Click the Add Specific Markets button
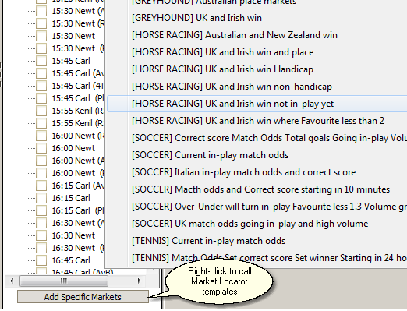The width and height of the screenshot is (407, 311). click(x=83, y=297)
